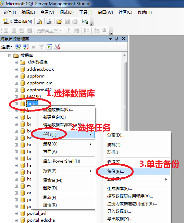
Task: Expand the portal_avl database node
Action: point(16,213)
